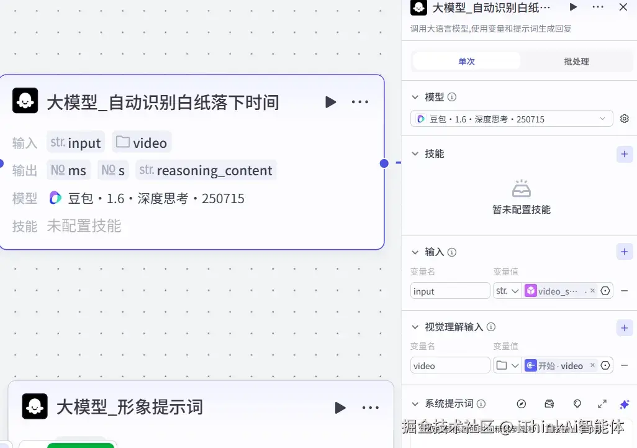The width and height of the screenshot is (637, 448).
Task: Click the str. input tag on the node
Action: coord(76,143)
